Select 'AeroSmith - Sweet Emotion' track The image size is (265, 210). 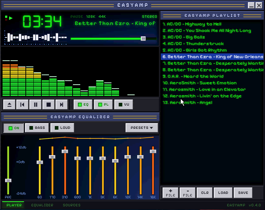coord(212,83)
